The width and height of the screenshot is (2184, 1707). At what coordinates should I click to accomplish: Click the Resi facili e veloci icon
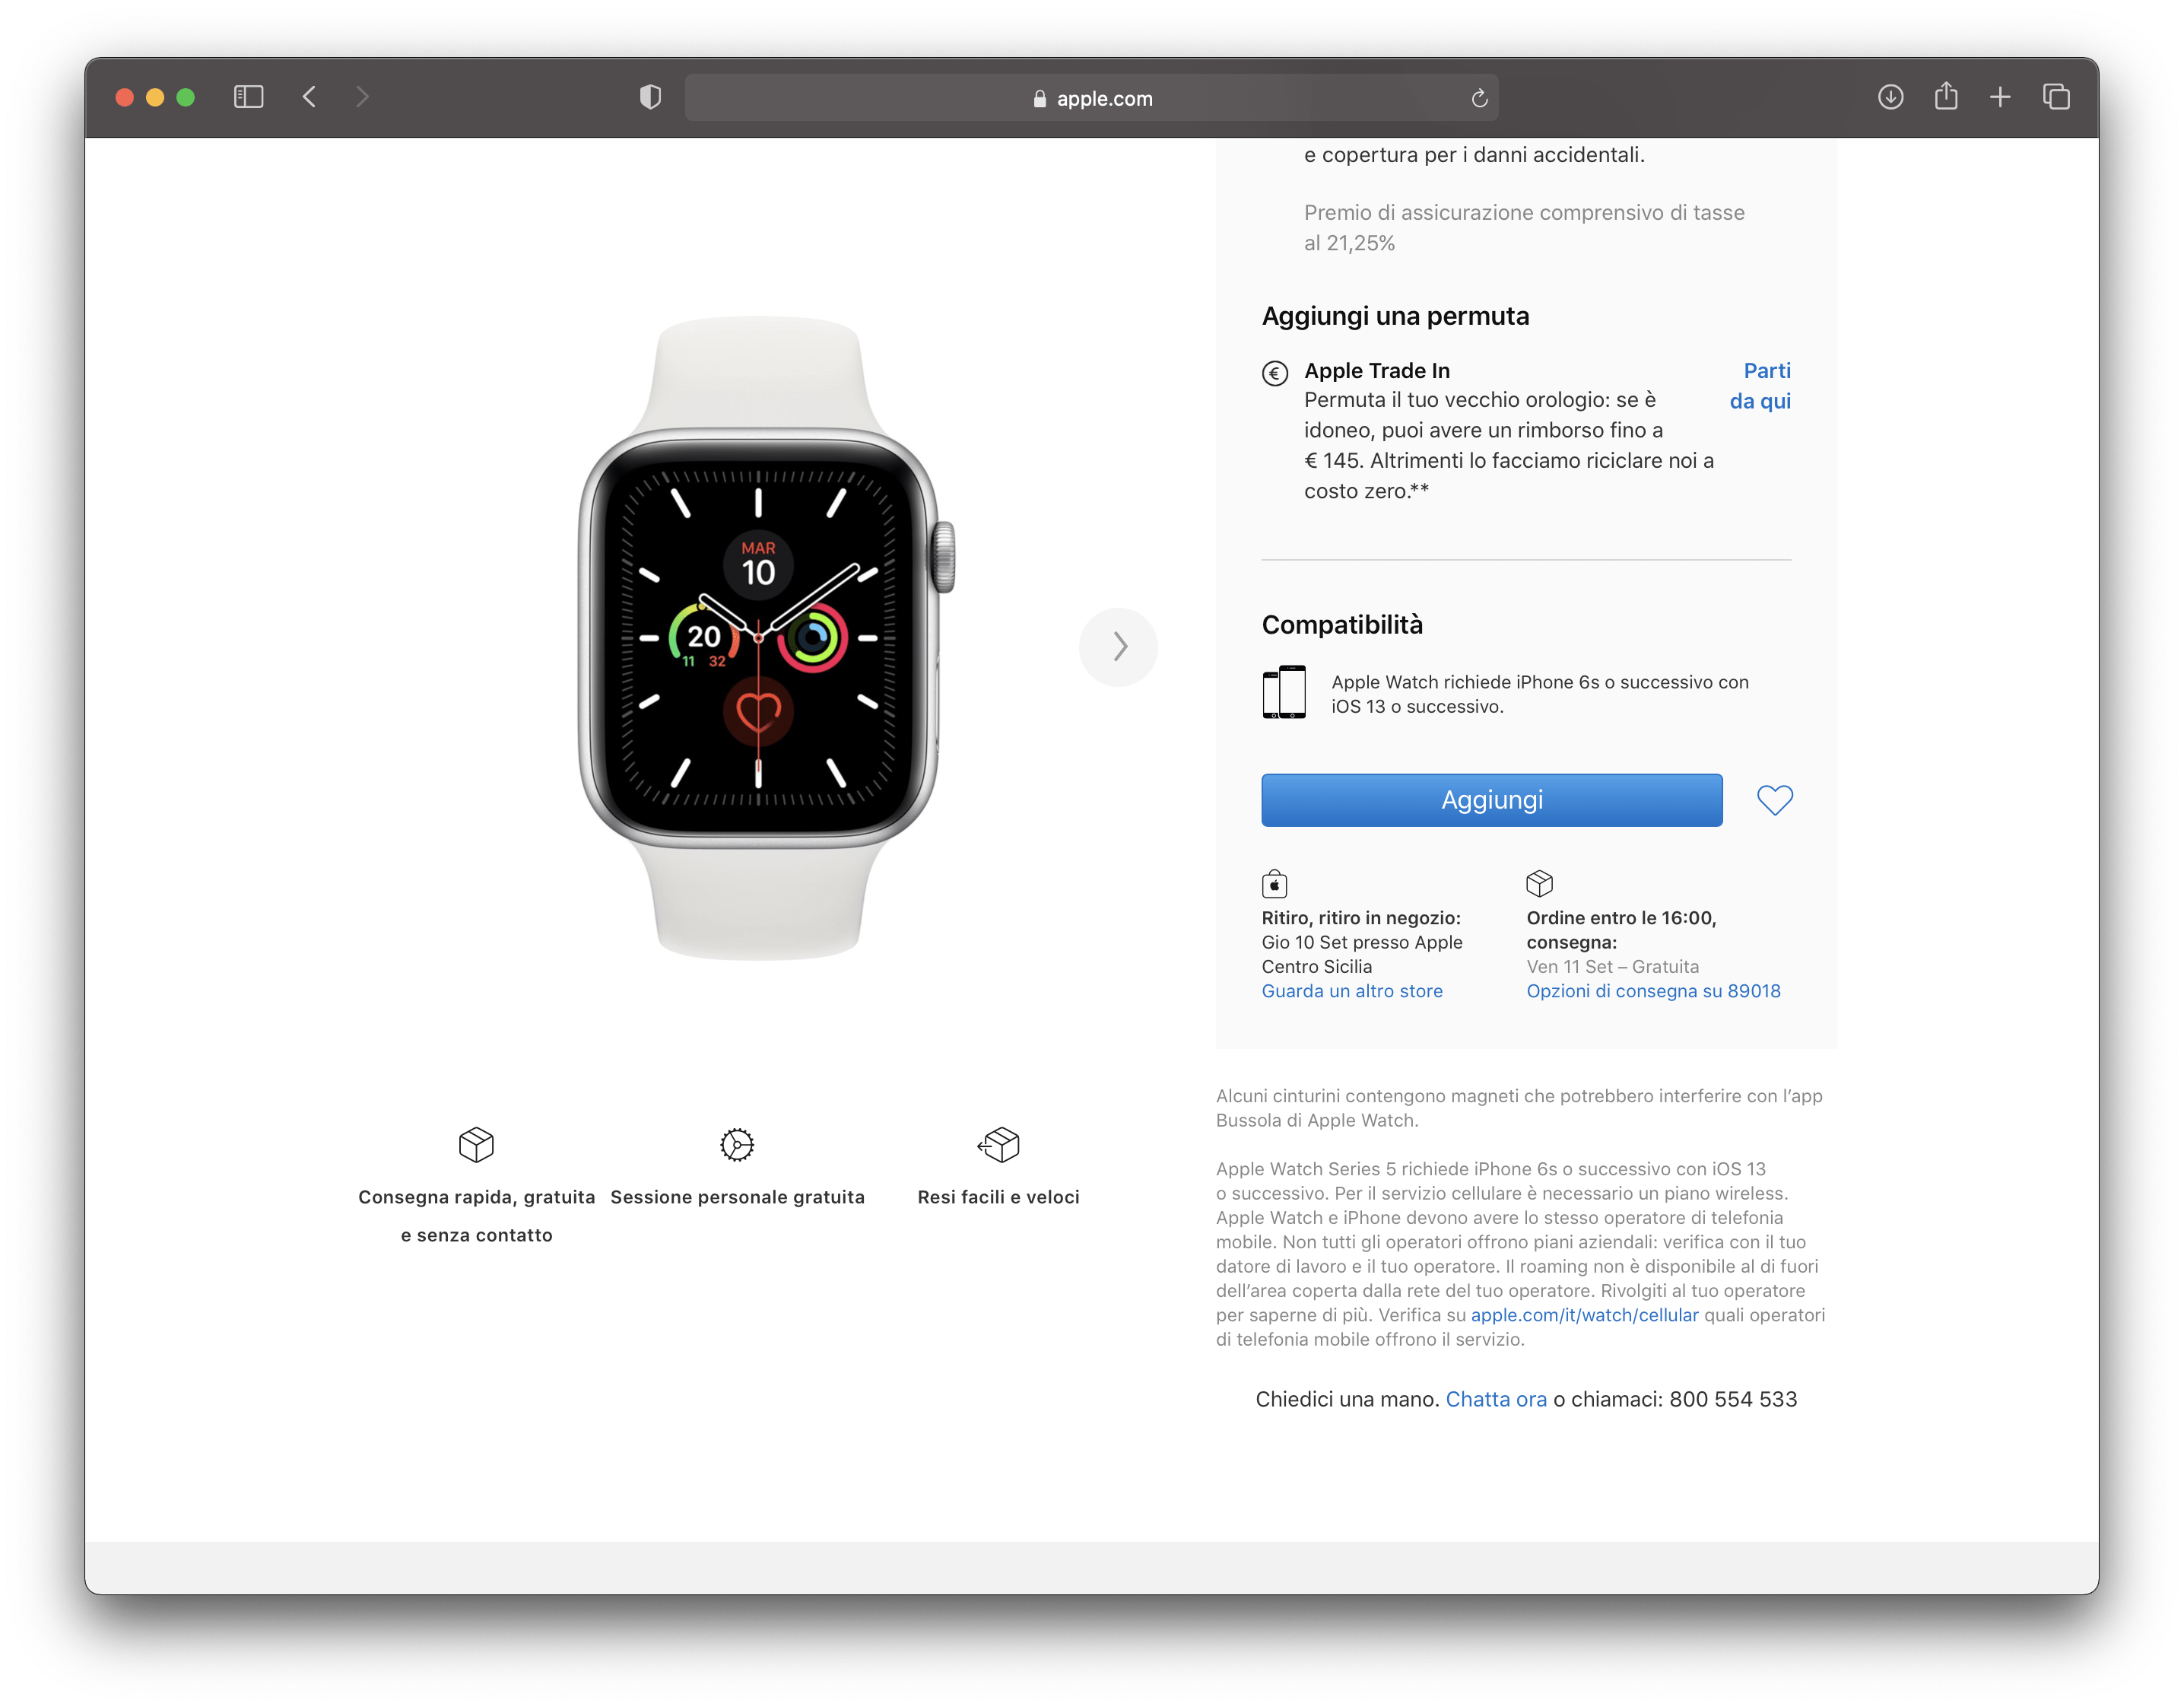[x=998, y=1143]
